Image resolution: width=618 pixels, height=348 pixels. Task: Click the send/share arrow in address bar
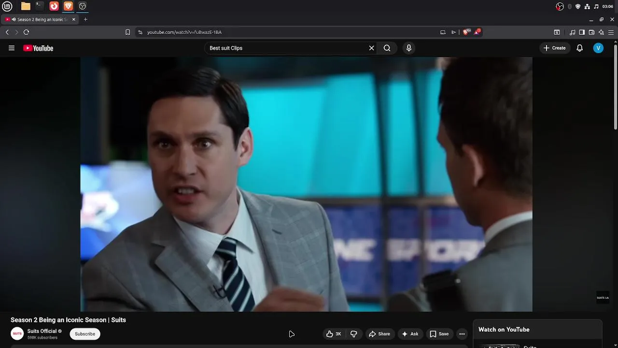453,32
